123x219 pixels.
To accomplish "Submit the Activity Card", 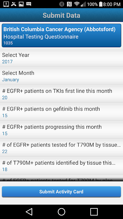I will (61, 192).
